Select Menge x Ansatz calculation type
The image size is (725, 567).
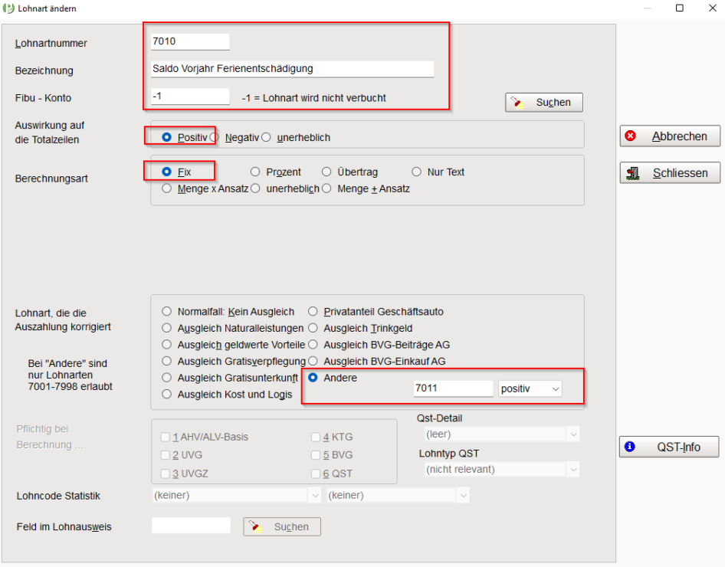coord(166,188)
